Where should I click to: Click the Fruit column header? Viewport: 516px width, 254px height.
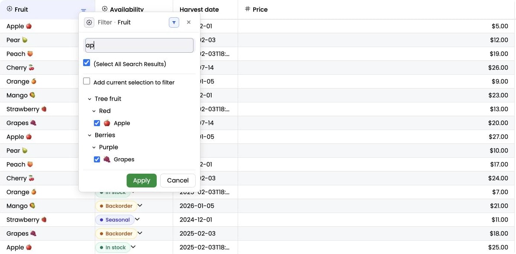click(x=47, y=10)
